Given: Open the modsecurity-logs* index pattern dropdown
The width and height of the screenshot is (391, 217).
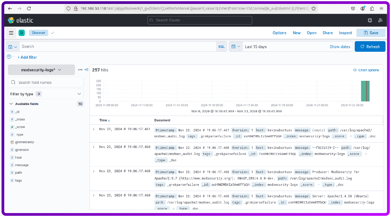Looking at the screenshot, I should pos(41,69).
